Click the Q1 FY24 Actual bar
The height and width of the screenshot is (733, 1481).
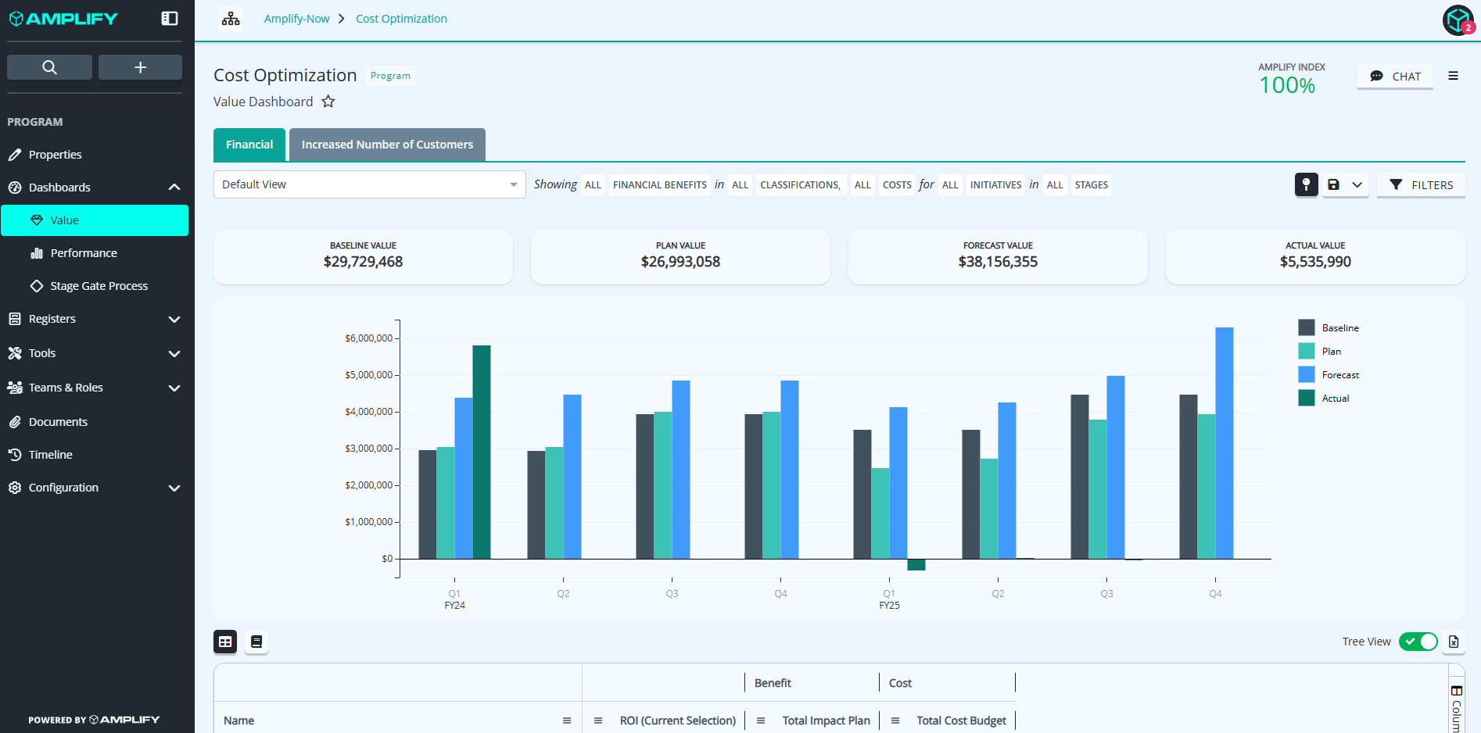click(x=482, y=452)
